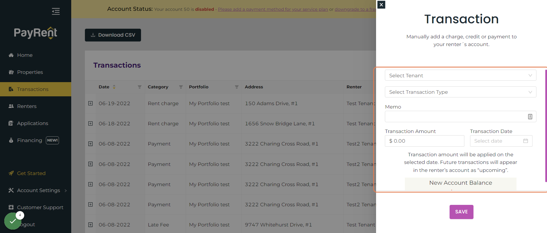Screen dimensions: 547x233
Task: Filter the Portfolio column
Action: [x=237, y=87]
